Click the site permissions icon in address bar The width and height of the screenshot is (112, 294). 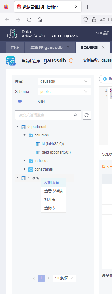(103, 19)
